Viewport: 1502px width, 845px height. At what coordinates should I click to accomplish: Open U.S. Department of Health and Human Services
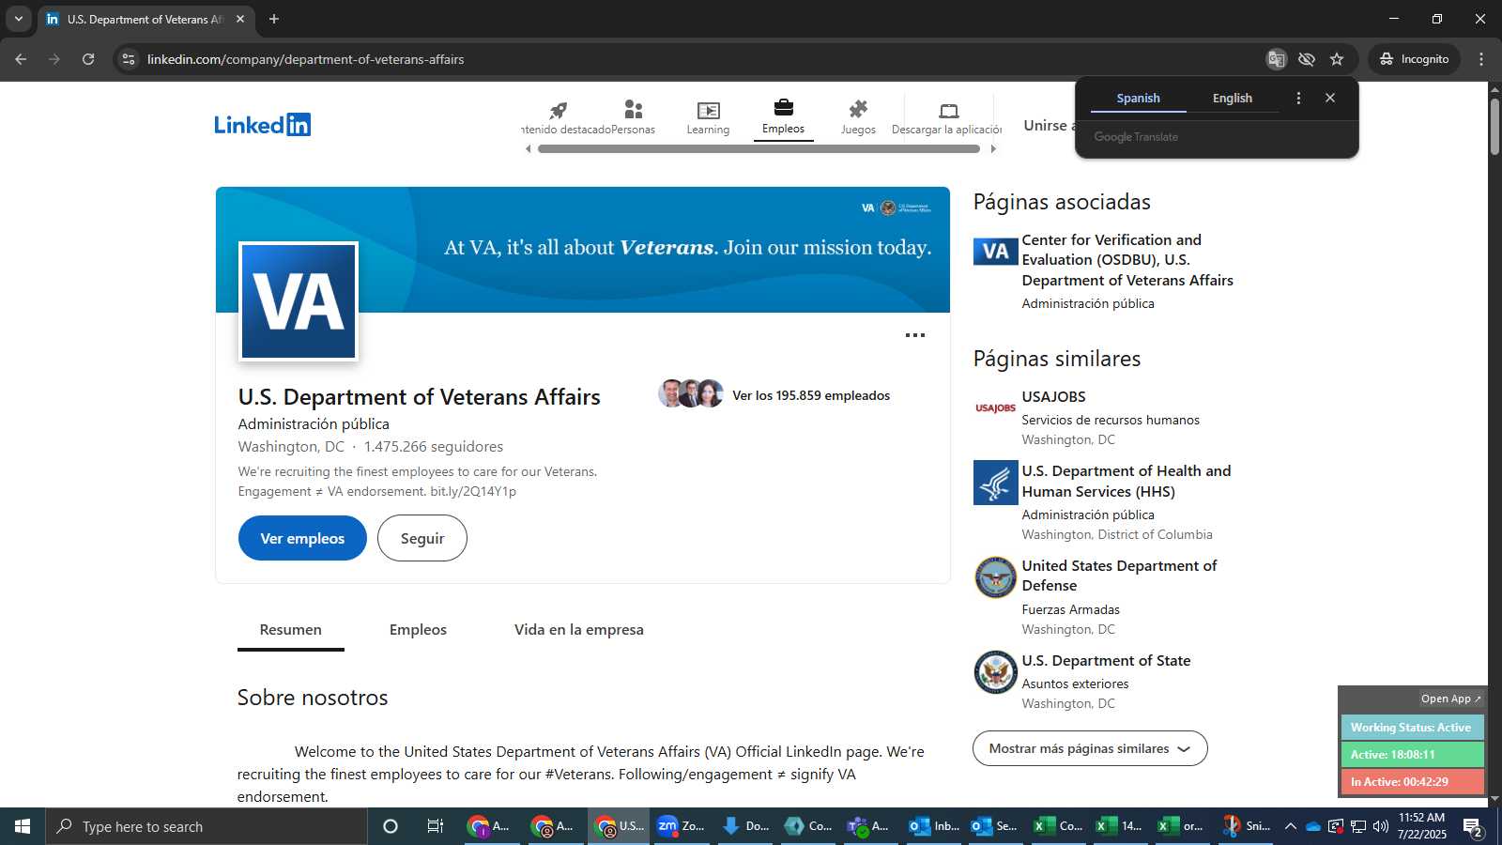point(1126,481)
